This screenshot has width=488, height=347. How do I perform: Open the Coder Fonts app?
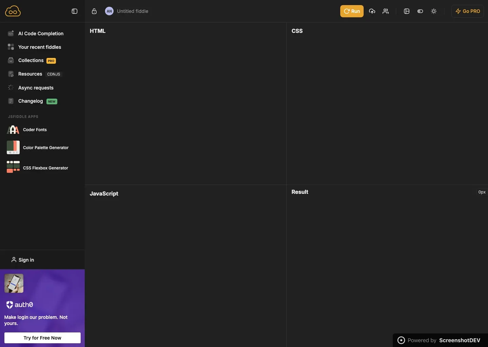(x=35, y=130)
